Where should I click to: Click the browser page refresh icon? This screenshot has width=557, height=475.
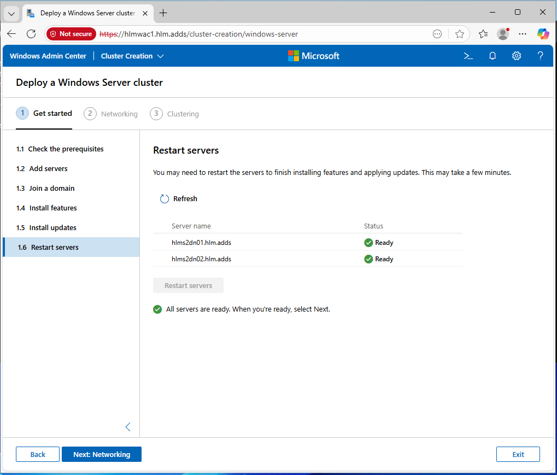tap(31, 34)
